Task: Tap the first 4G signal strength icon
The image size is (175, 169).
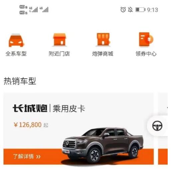Action: click(x=33, y=10)
